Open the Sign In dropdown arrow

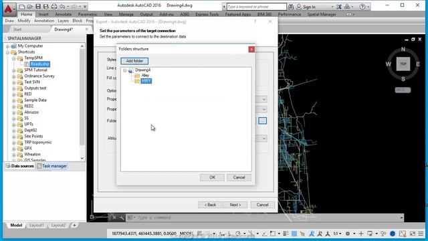pyautogui.click(x=332, y=7)
